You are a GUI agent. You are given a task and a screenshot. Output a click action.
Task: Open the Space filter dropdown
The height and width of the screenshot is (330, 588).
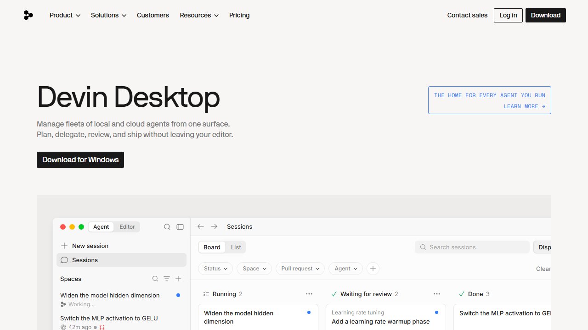254,269
